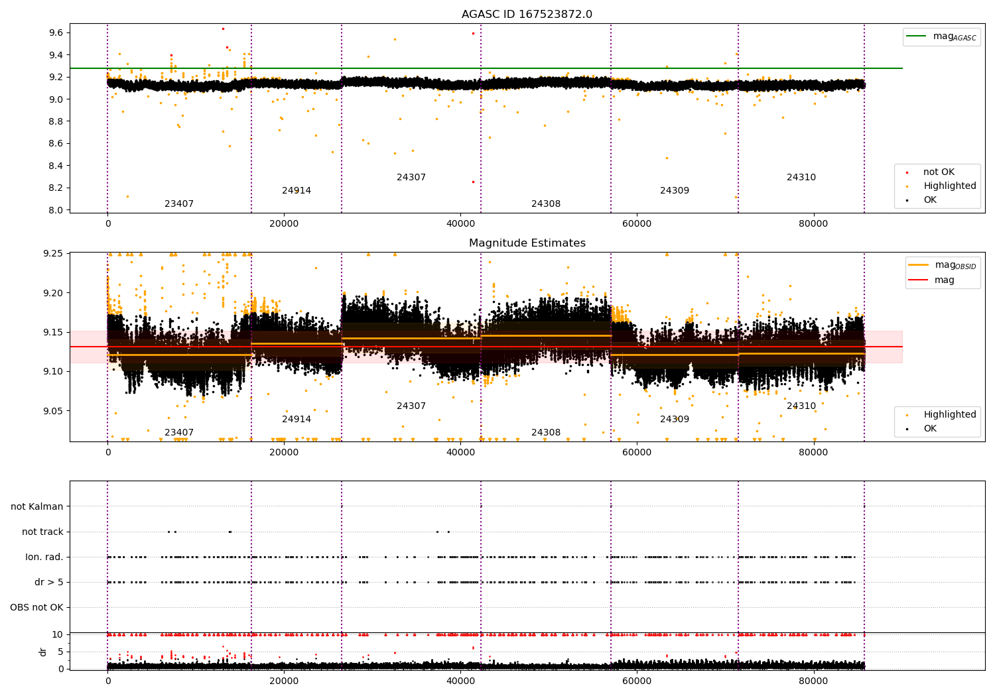Click the '10' tick on dr axis
Viewport: 995px width, 696px height.
pyautogui.click(x=58, y=634)
